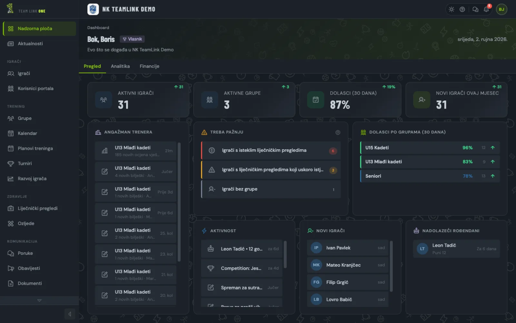Click the red badge showing 6
516x323 pixels.
(333, 151)
